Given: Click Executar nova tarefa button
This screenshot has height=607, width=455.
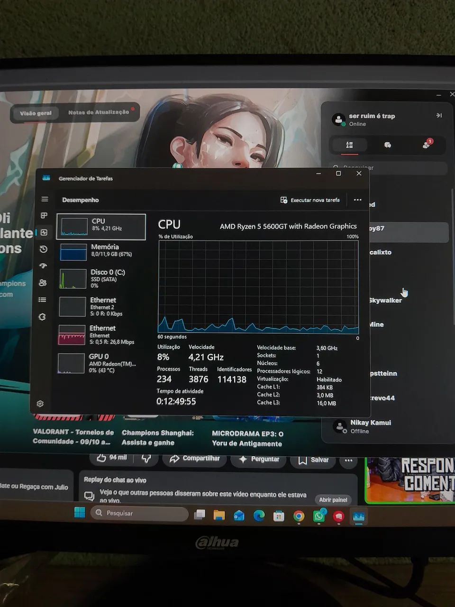Looking at the screenshot, I should coord(310,200).
